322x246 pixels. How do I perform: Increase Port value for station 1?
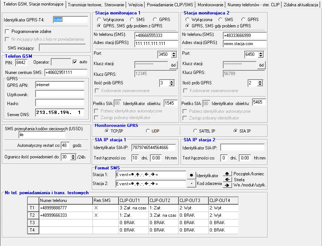click(174, 53)
